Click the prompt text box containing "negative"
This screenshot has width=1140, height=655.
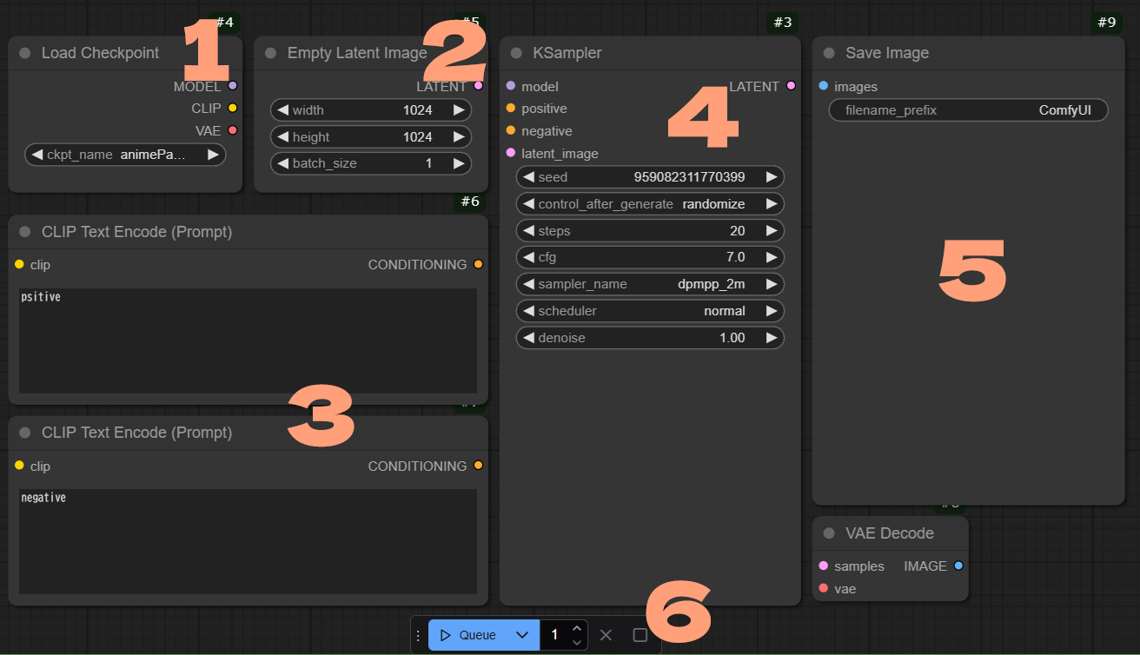click(248, 541)
